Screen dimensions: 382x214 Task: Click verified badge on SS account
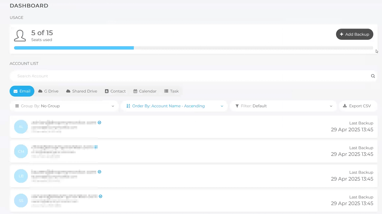pyautogui.click(x=101, y=196)
